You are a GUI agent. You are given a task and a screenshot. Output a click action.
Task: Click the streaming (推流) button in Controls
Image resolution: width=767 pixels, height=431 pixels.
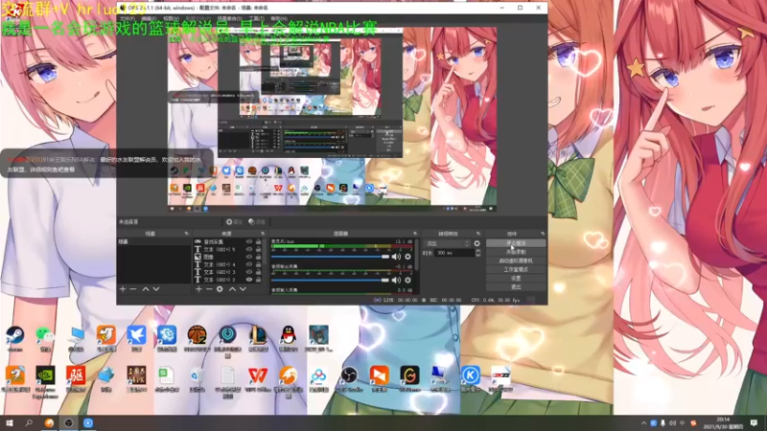(516, 243)
